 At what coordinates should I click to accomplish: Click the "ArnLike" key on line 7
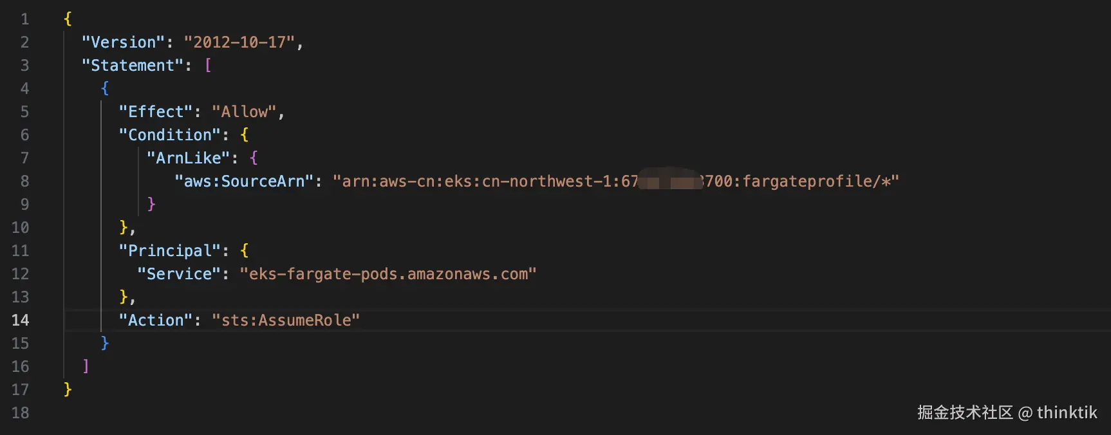[x=189, y=158]
